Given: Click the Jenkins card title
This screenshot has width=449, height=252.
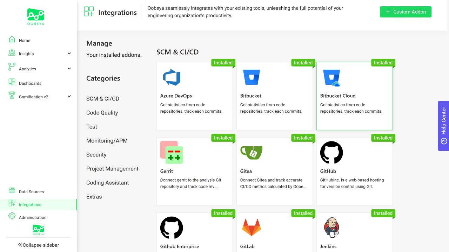Looking at the screenshot, I should [x=328, y=246].
